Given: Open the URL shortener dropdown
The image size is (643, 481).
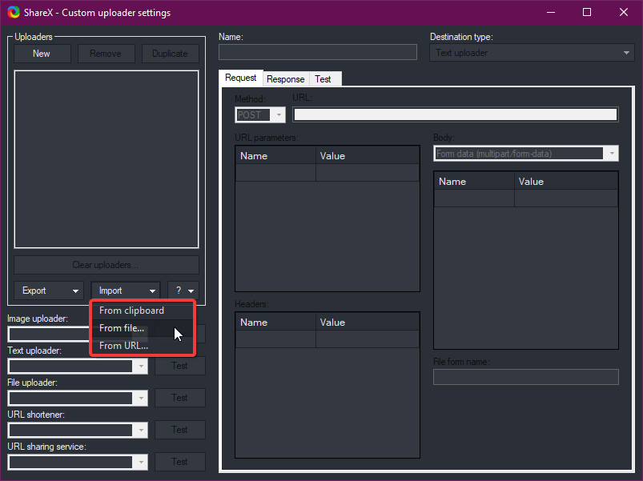Looking at the screenshot, I should (x=78, y=430).
